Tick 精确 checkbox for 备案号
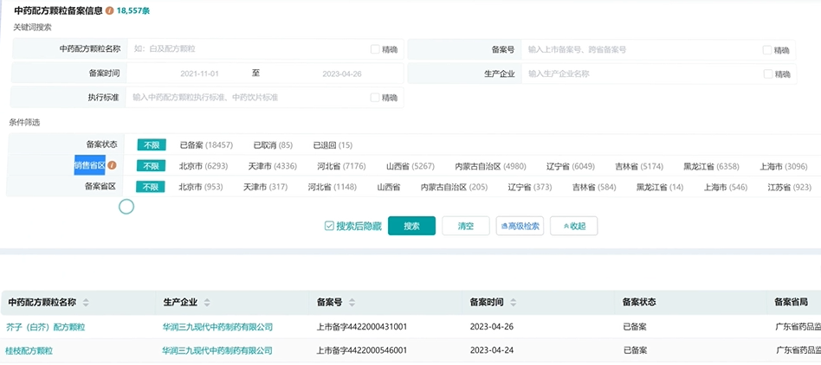821x365 pixels. coord(767,50)
